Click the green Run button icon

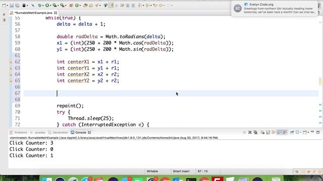coord(47,6)
